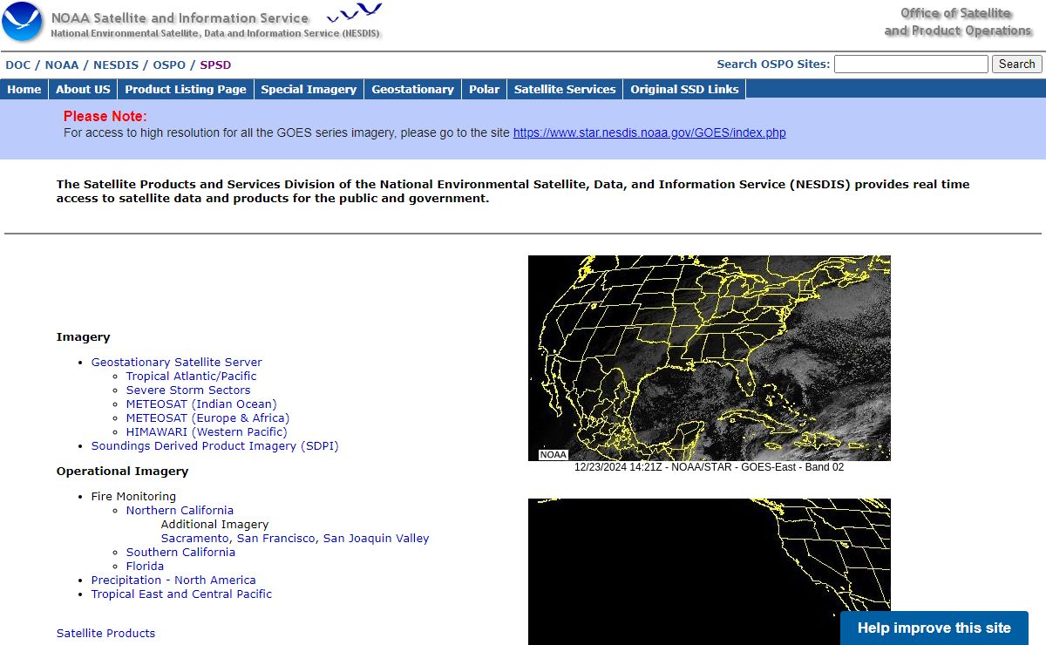1046x645 pixels.
Task: Open Original SSD Links menu
Action: pos(684,89)
